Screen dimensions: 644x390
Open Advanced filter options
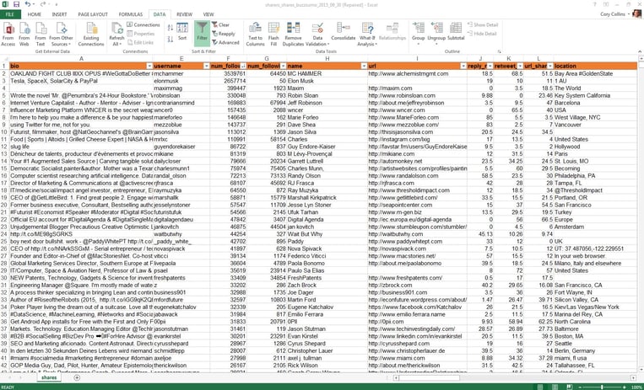225,43
